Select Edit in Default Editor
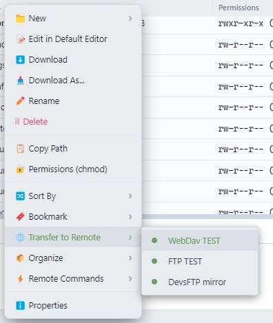273x323 pixels. 73,39
